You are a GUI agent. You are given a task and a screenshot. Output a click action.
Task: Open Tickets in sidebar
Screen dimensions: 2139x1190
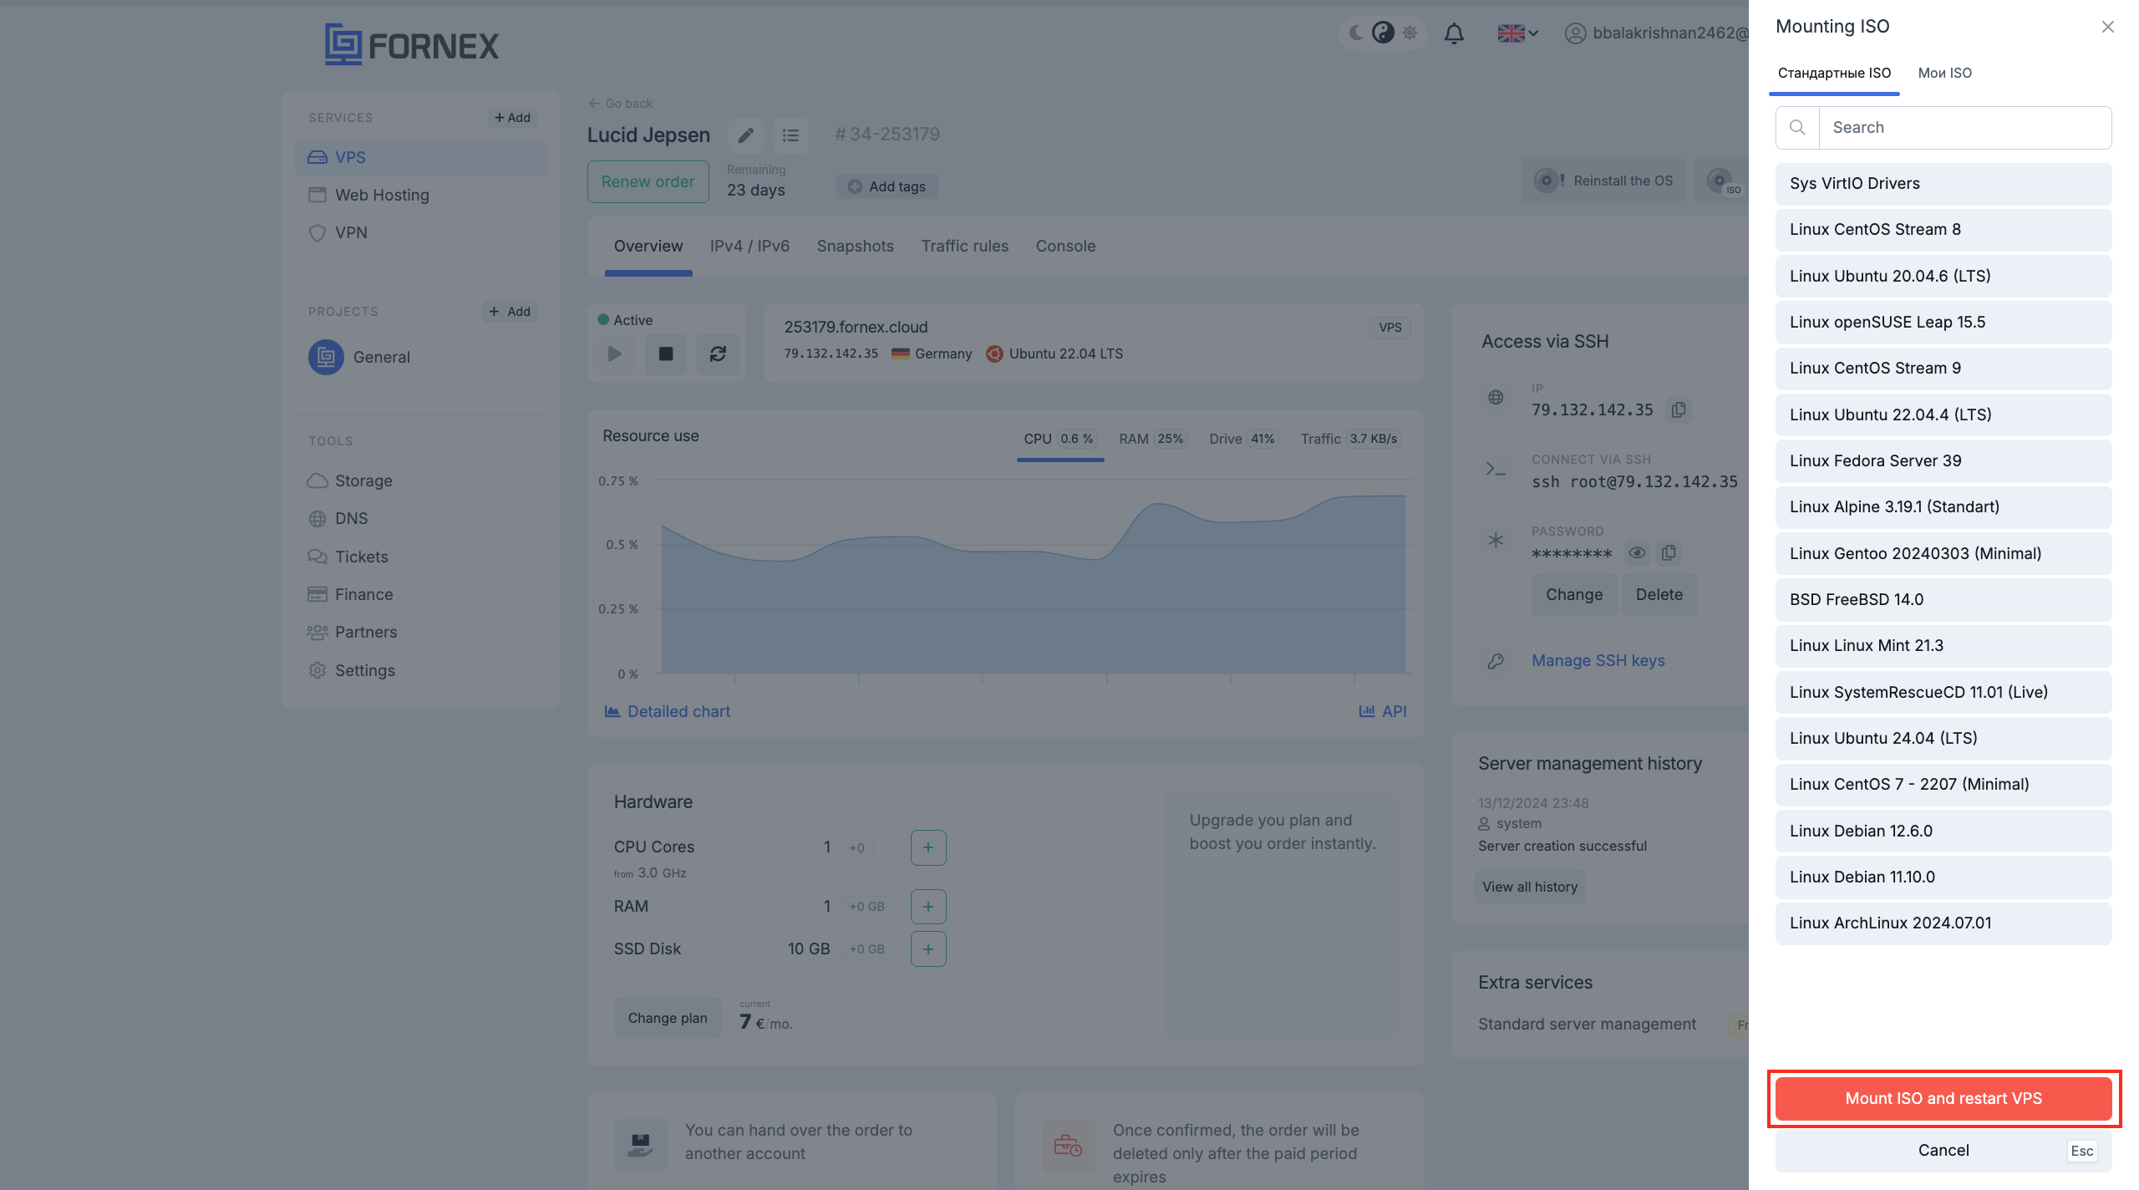click(x=348, y=557)
